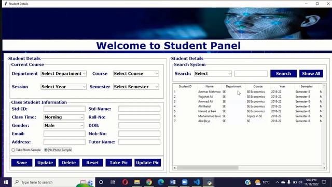Open Visual Studio Code from taskbar
The height and width of the screenshot is (187, 332).
(x=197, y=182)
